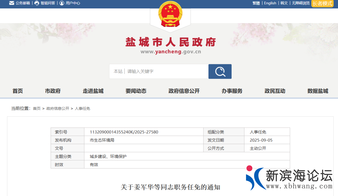This screenshot has width=338, height=196.
Task: Open 数据盐城 navigation menu
Action: click(x=318, y=91)
